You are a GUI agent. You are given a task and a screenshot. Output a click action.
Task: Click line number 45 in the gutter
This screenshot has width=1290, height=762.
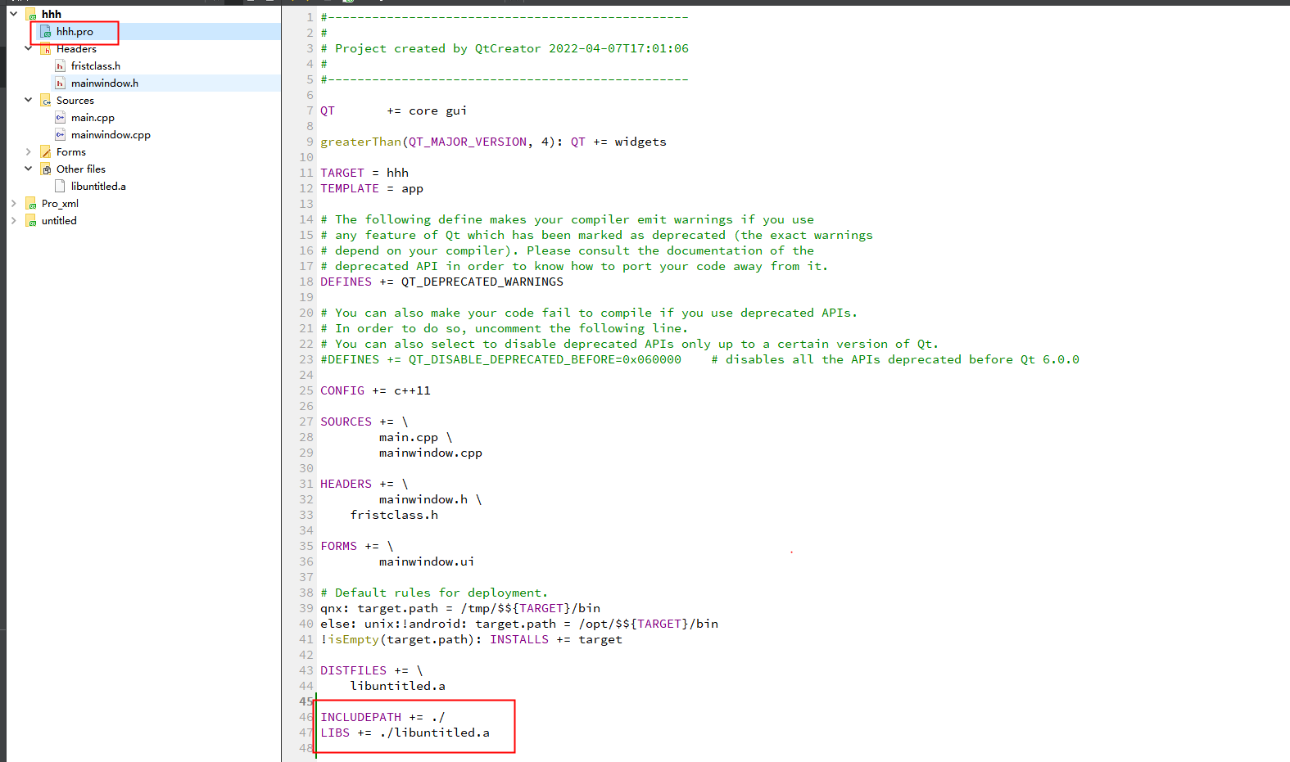(x=306, y=701)
